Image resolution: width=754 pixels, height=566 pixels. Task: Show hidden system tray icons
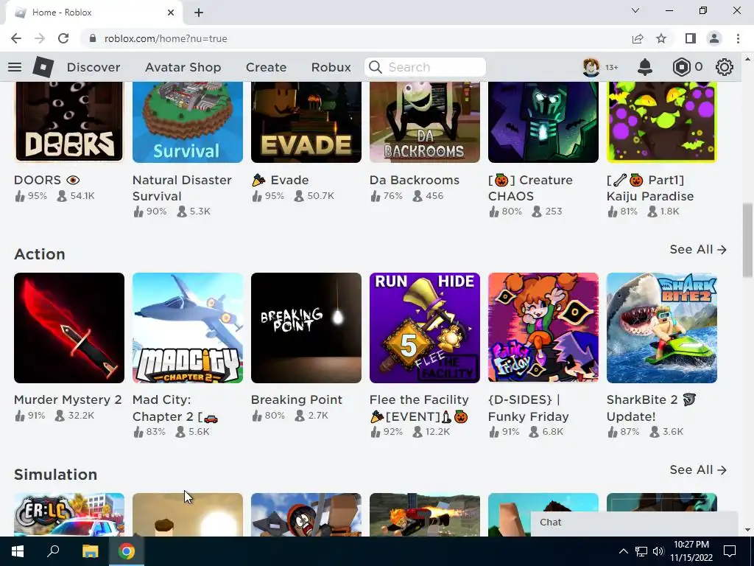point(623,551)
